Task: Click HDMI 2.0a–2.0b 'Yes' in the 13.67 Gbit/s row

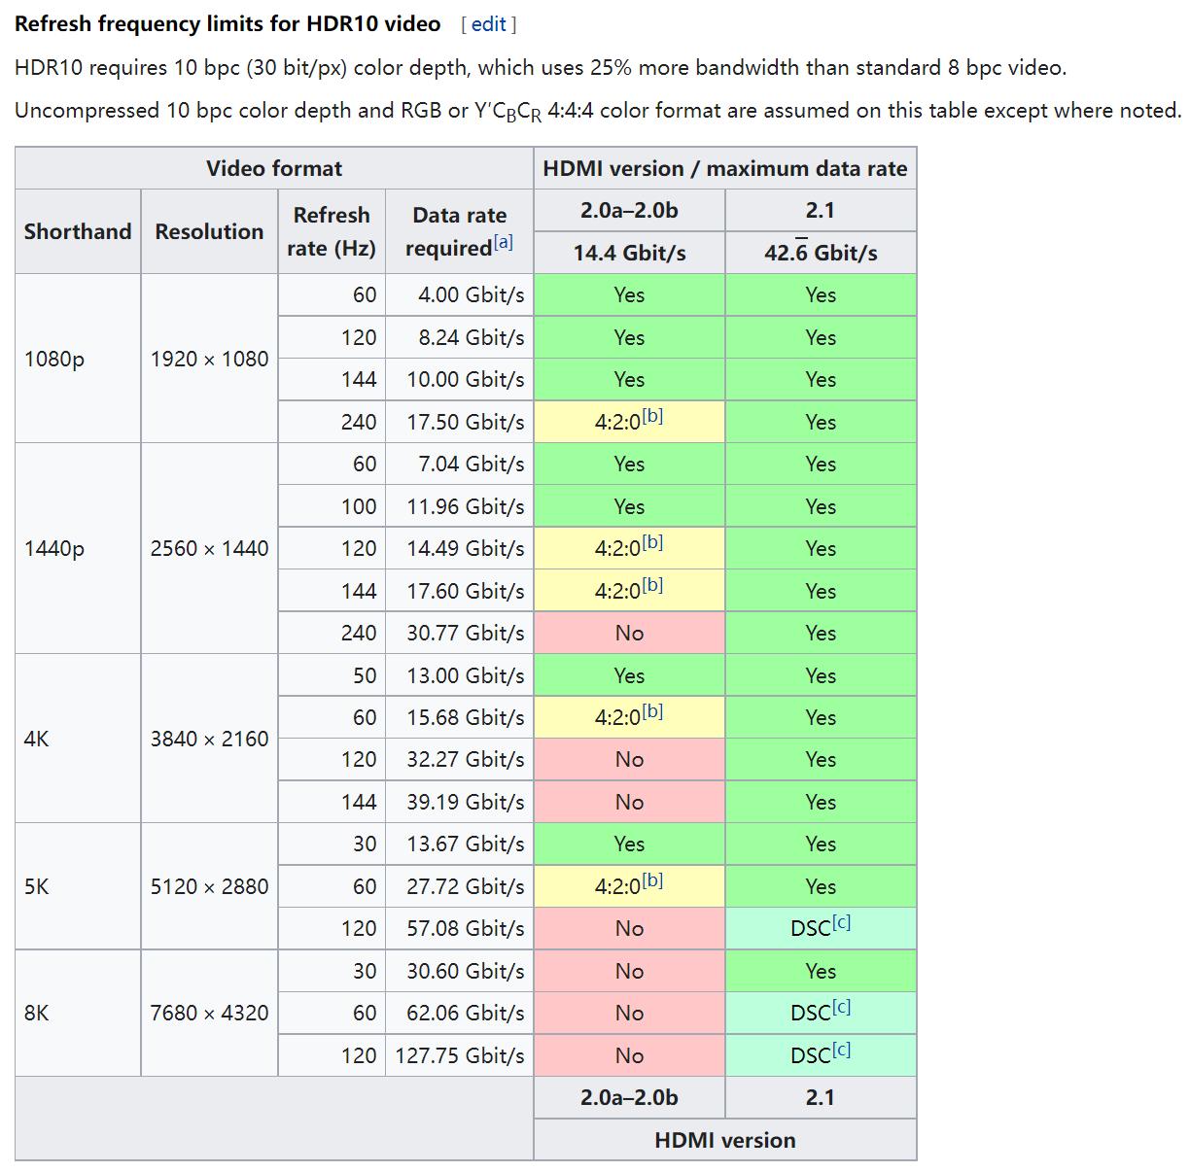Action: click(x=630, y=844)
